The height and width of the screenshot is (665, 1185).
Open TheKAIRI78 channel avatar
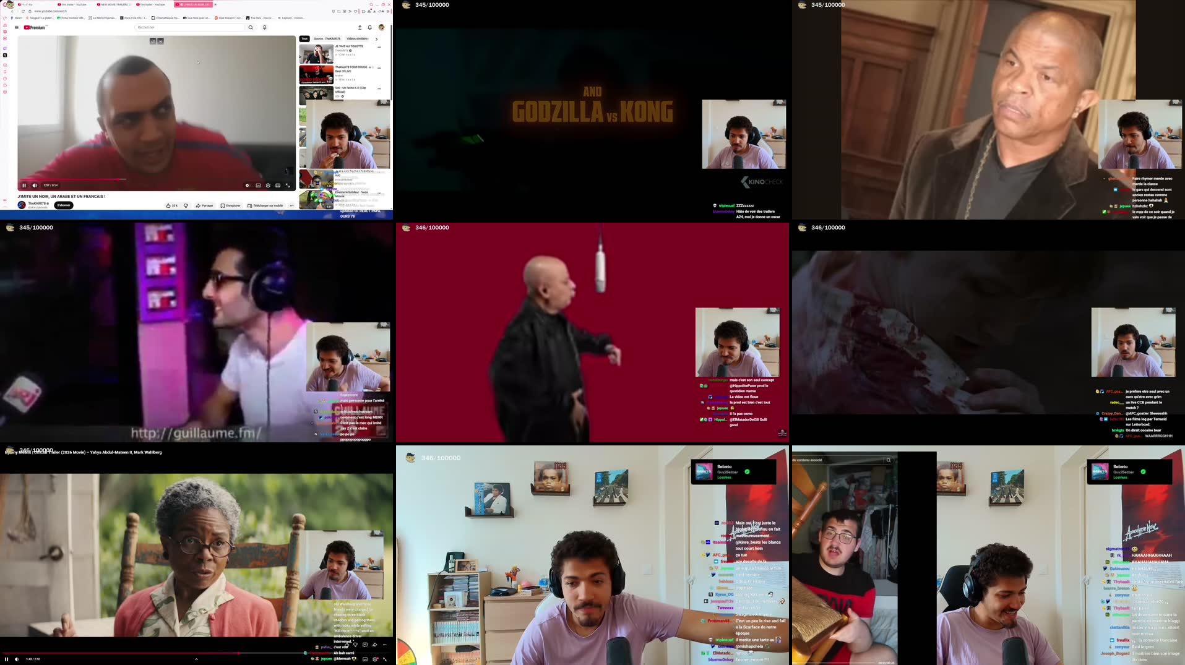coord(22,205)
